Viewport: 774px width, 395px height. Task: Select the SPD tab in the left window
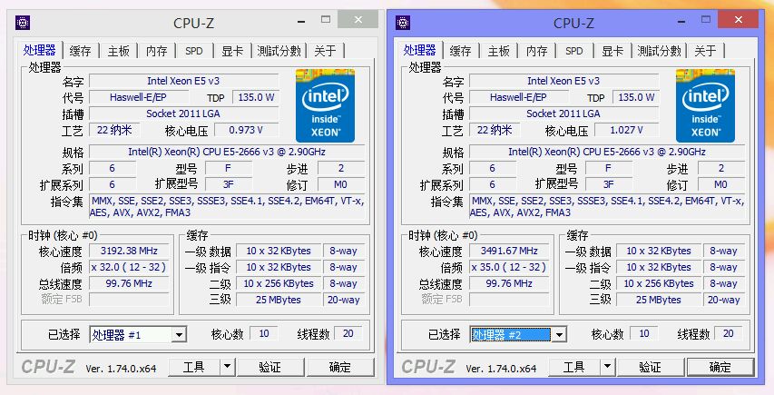click(x=194, y=51)
